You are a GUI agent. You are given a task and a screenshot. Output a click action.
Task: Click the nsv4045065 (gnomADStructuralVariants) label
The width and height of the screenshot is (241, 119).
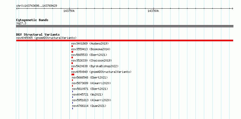click(x=46, y=38)
